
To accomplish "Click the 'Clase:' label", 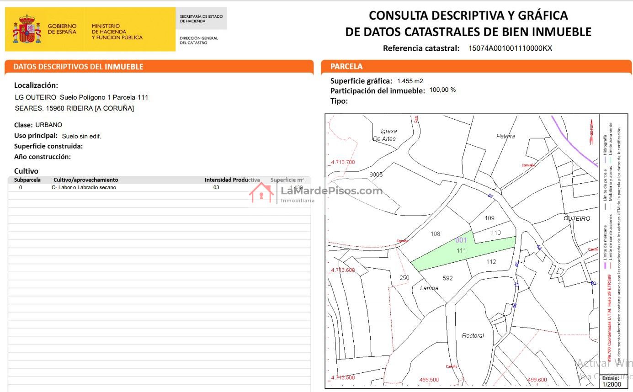I will point(23,125).
